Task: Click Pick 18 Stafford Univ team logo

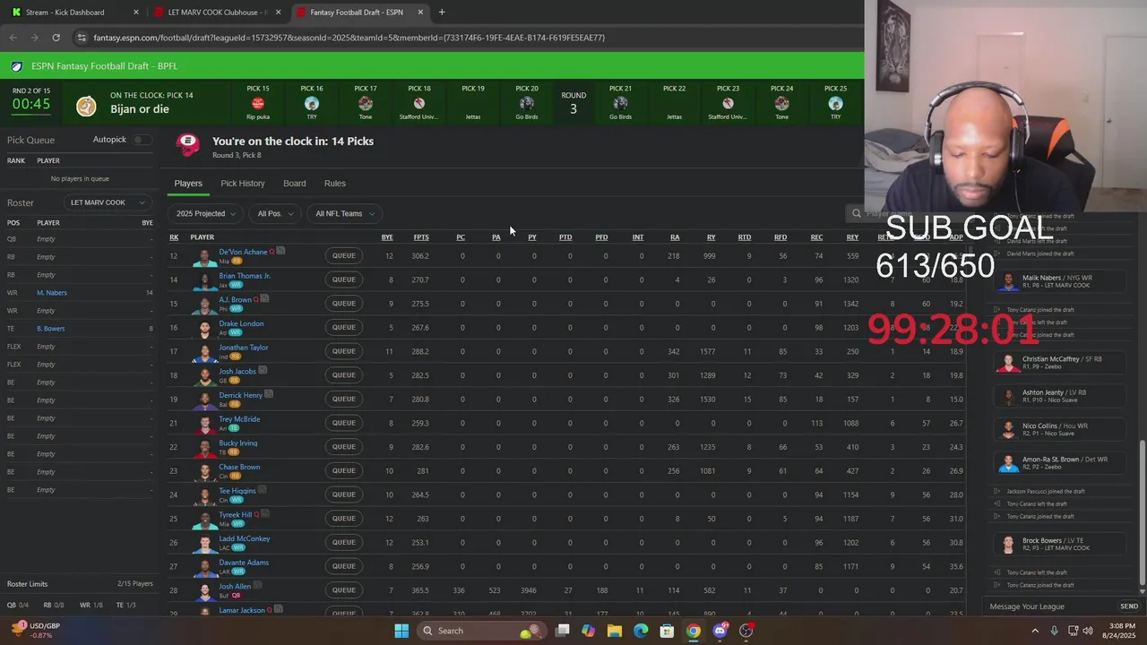Action: click(x=419, y=104)
